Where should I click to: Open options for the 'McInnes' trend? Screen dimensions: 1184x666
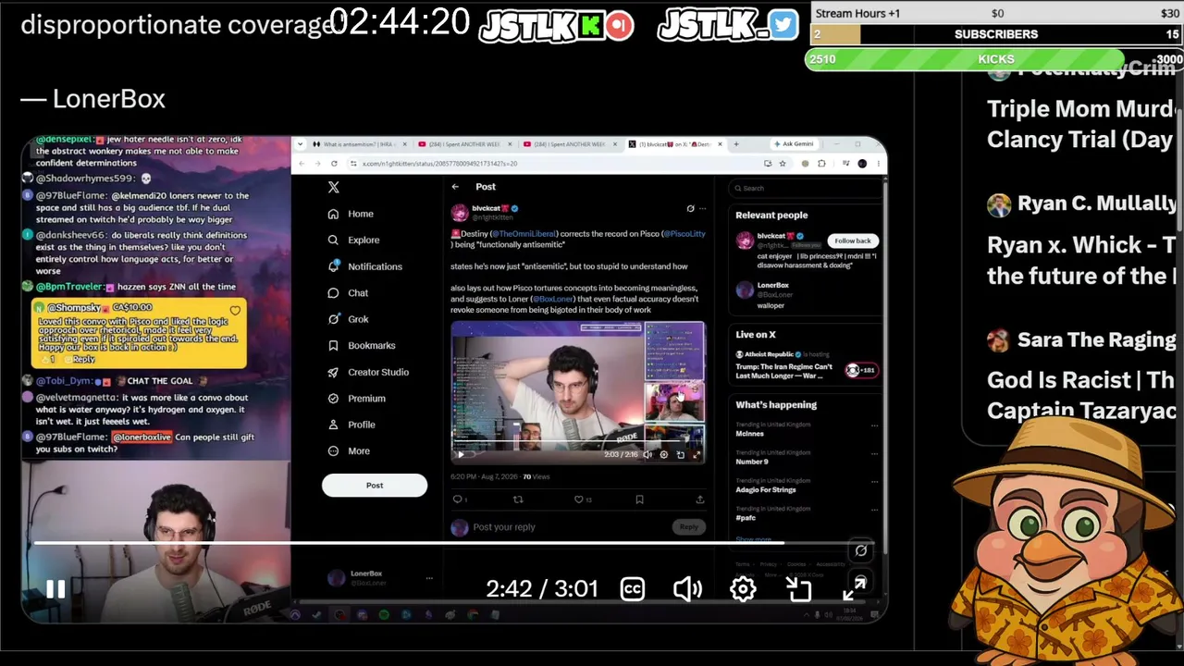click(874, 426)
